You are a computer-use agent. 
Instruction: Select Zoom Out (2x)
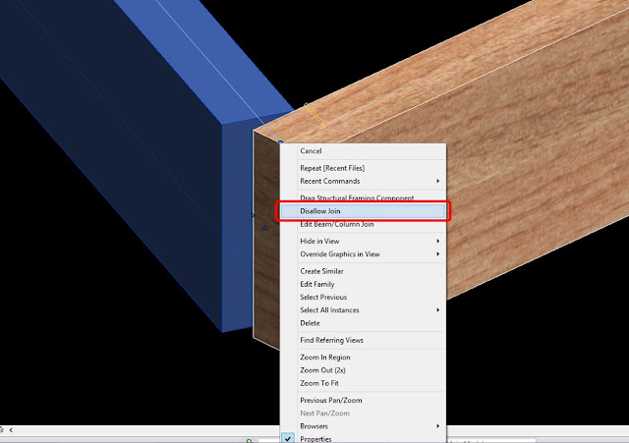pyautogui.click(x=322, y=370)
